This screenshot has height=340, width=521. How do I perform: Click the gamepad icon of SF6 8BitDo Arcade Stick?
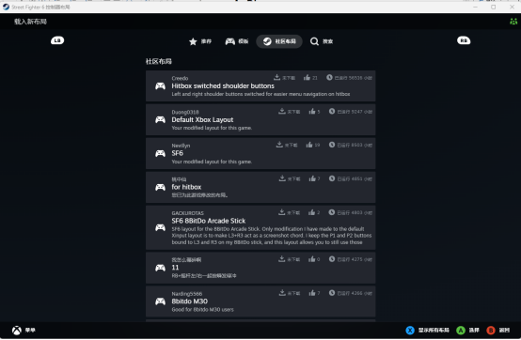click(x=160, y=227)
